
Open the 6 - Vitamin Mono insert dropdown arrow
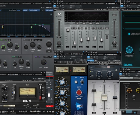tap(117, 3)
